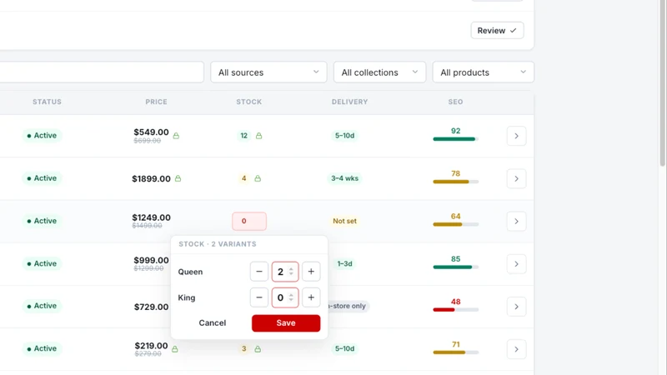Save the stock variant changes
This screenshot has height=375, width=667.
[286, 323]
